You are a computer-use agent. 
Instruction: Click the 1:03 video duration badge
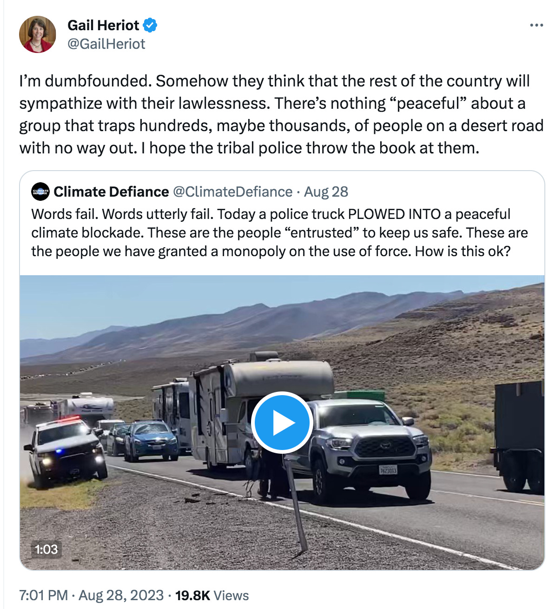coord(46,549)
